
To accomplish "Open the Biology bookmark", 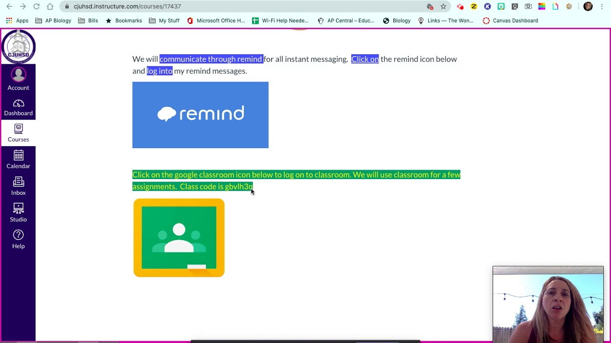I will pos(397,20).
